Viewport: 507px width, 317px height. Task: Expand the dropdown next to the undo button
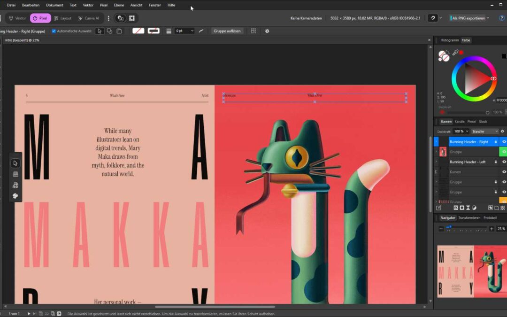[x=440, y=18]
